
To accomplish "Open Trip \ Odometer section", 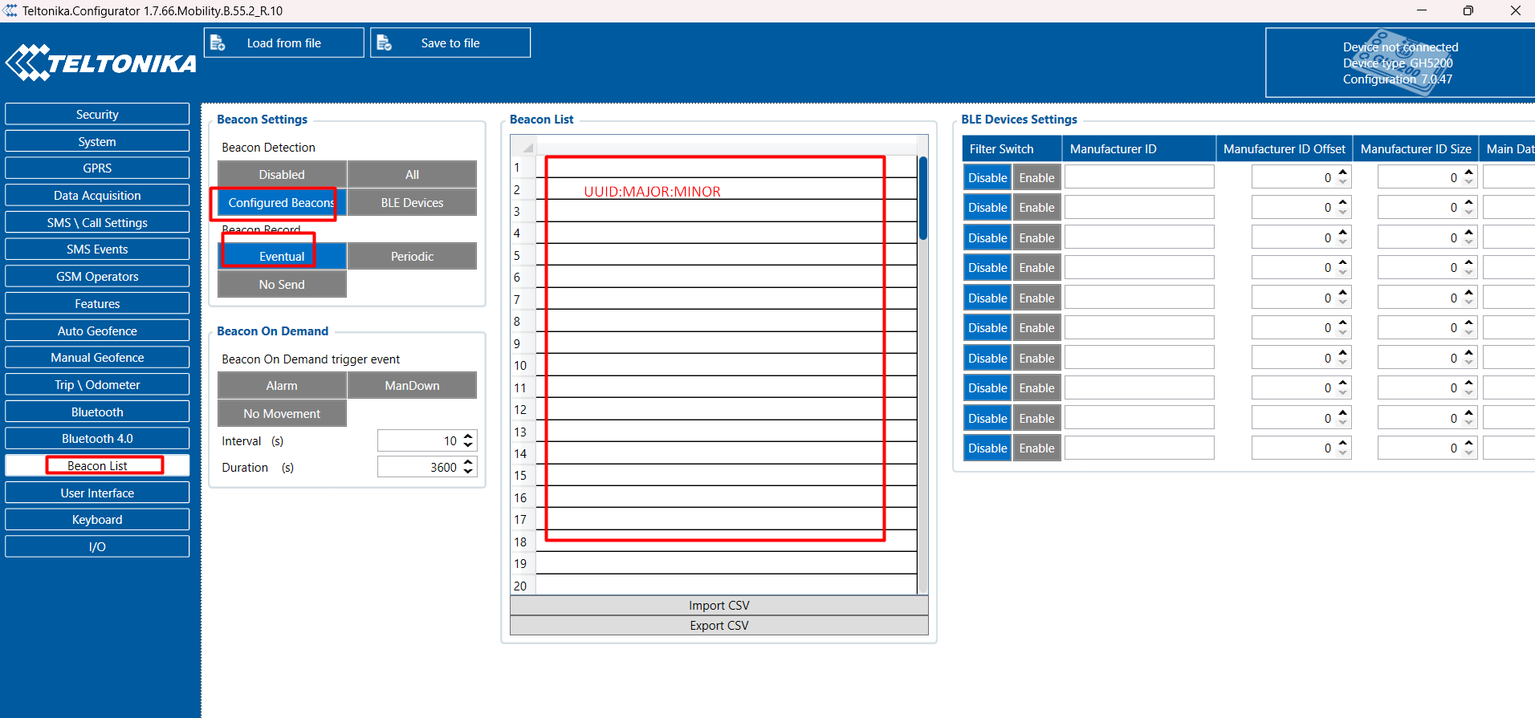I will [x=97, y=384].
